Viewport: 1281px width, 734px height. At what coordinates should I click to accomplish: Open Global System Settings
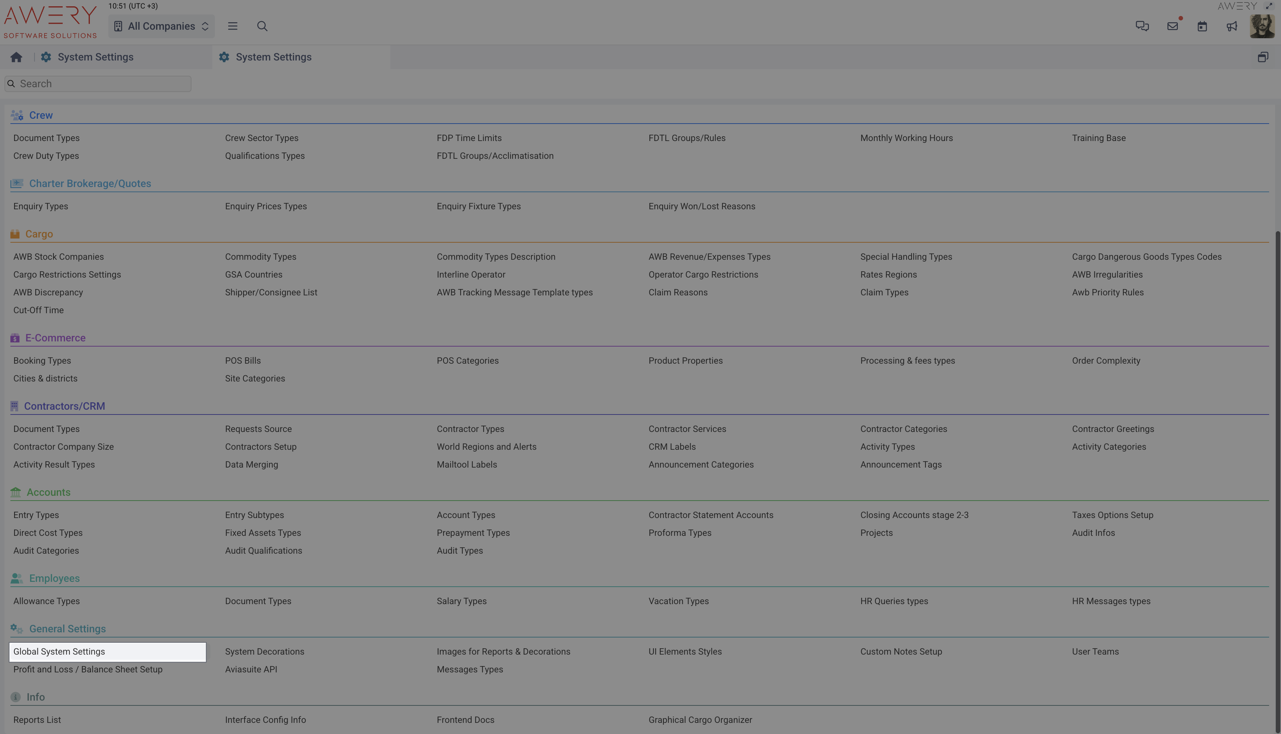59,652
